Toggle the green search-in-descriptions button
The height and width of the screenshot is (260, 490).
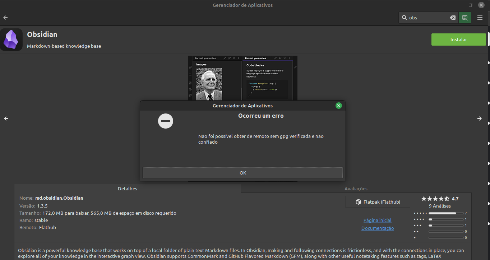tap(465, 18)
